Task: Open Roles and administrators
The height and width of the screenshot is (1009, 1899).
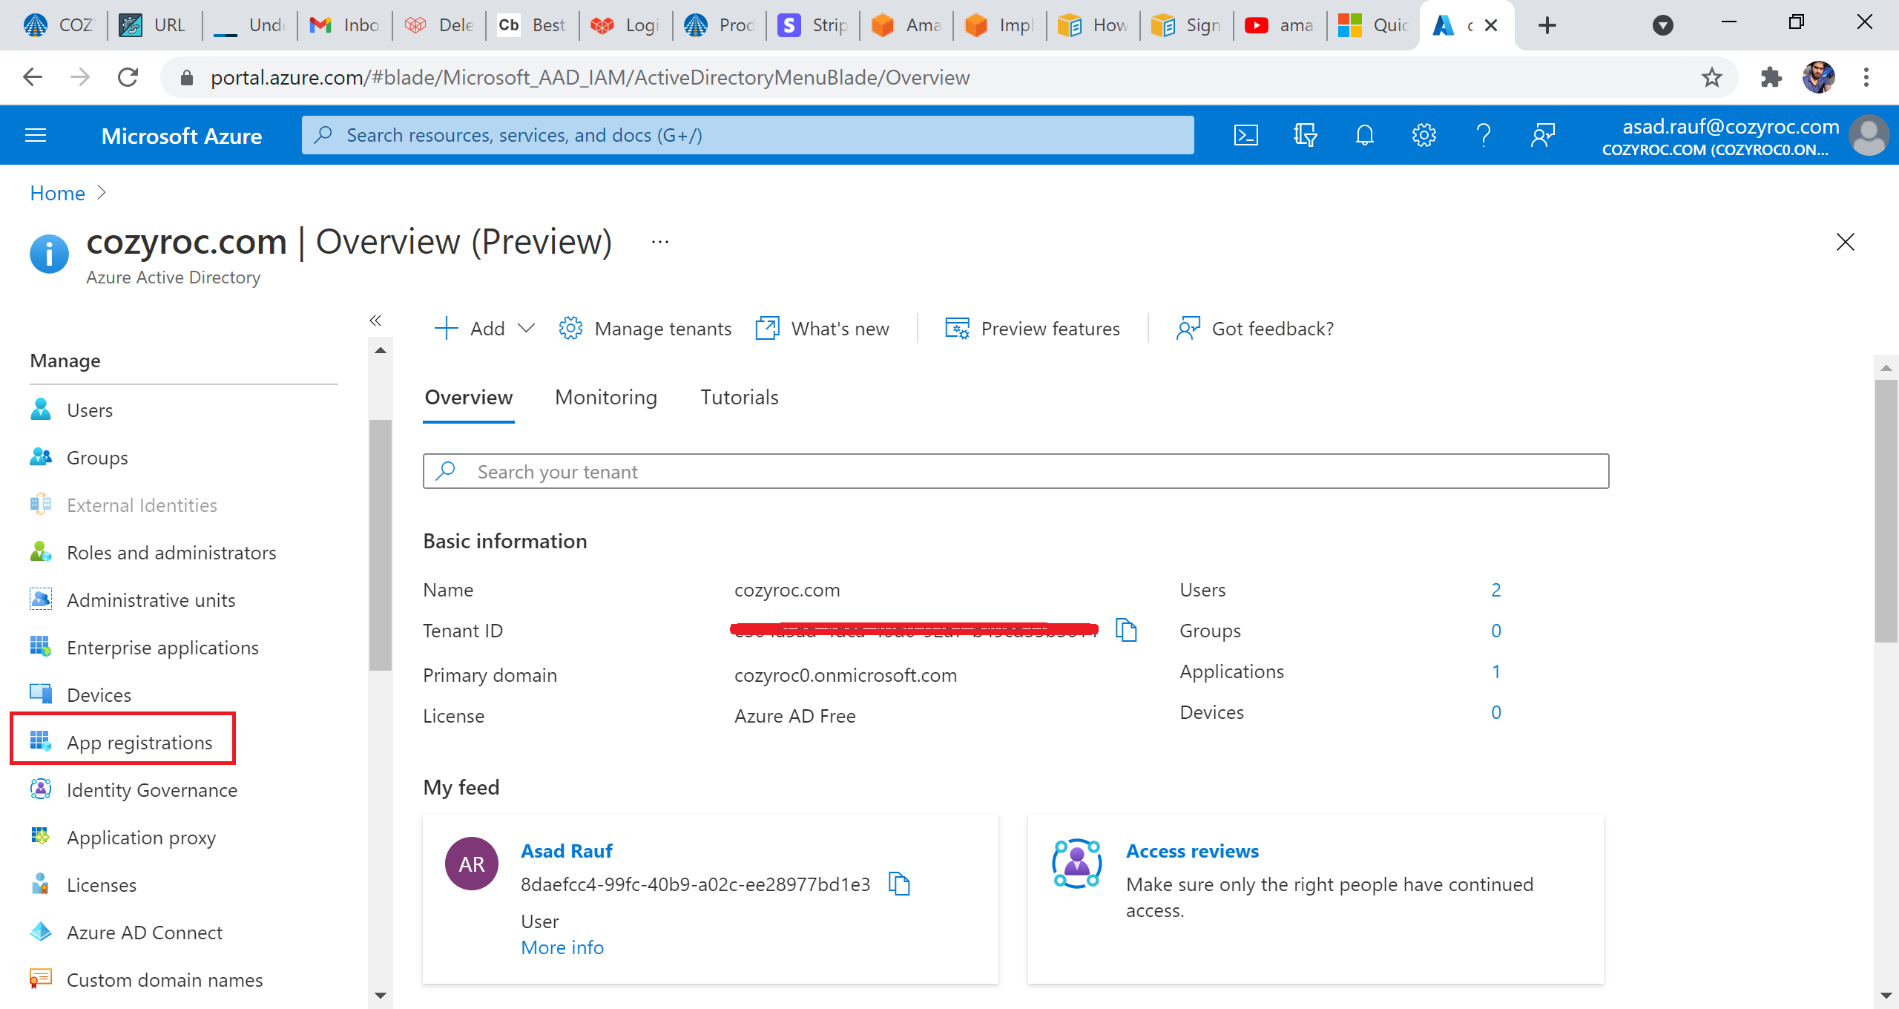Action: click(x=171, y=552)
